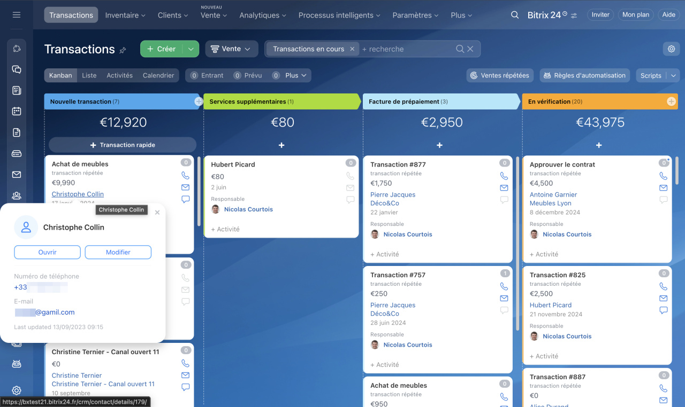The image size is (685, 407).
Task: Click the En vérification orange stage header
Action: click(x=589, y=101)
